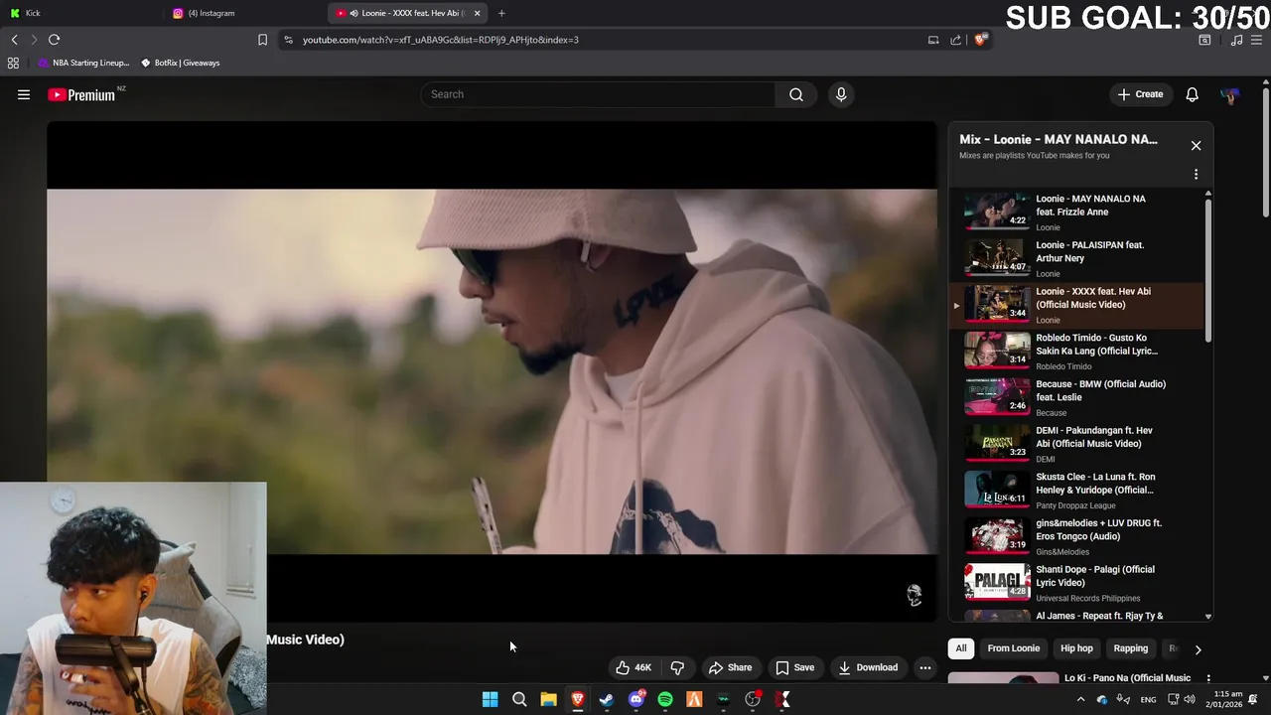The height and width of the screenshot is (715, 1271).
Task: Click the Create button
Action: (x=1140, y=94)
